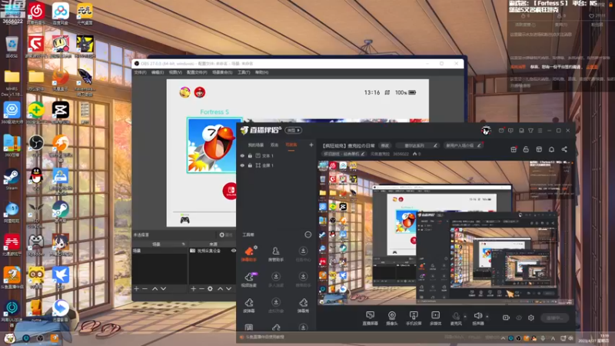This screenshot has width=615, height=346.
Task: Click the mode switch pill beside 直播伴侣 logo
Action: (x=293, y=130)
